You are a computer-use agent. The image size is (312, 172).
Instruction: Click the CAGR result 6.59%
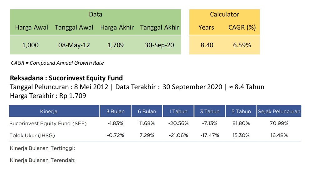pos(242,45)
